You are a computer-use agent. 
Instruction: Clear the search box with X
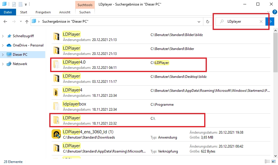261,21
